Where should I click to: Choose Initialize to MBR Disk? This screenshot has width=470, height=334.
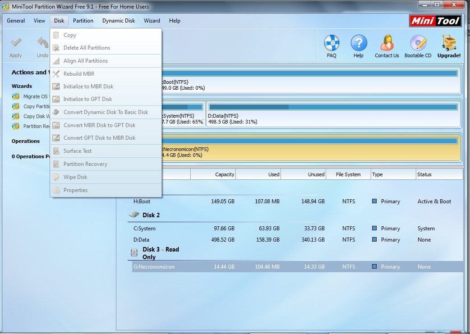pos(106,87)
